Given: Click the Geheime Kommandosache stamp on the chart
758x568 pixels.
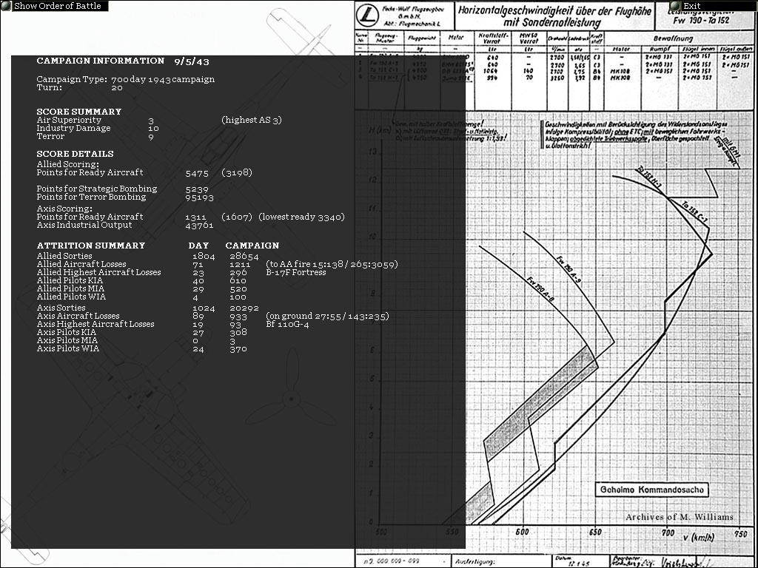Looking at the screenshot, I should coord(651,490).
